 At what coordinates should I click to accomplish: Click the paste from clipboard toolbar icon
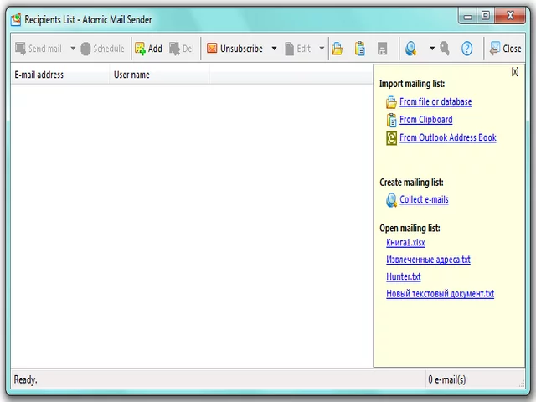click(360, 49)
